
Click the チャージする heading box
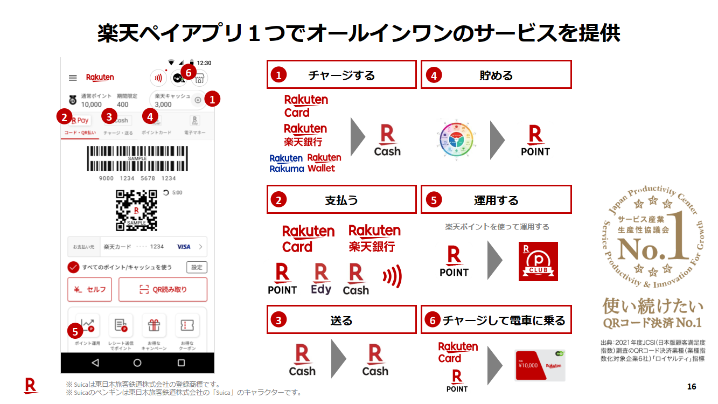tap(342, 74)
